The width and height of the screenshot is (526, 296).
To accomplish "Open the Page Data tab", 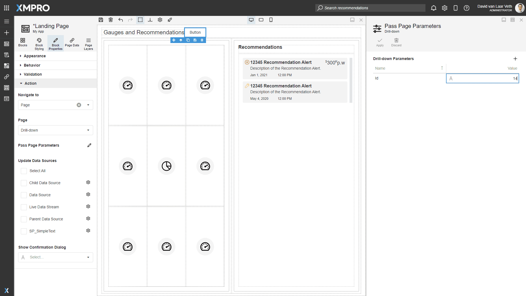I will pos(72,43).
